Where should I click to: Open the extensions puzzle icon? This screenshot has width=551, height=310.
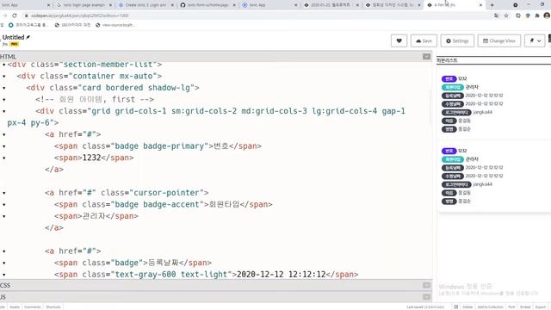click(x=537, y=15)
